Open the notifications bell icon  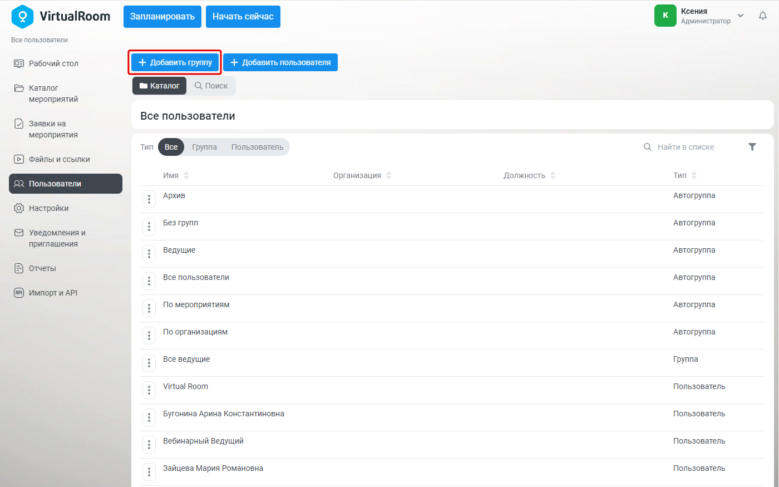tap(763, 16)
